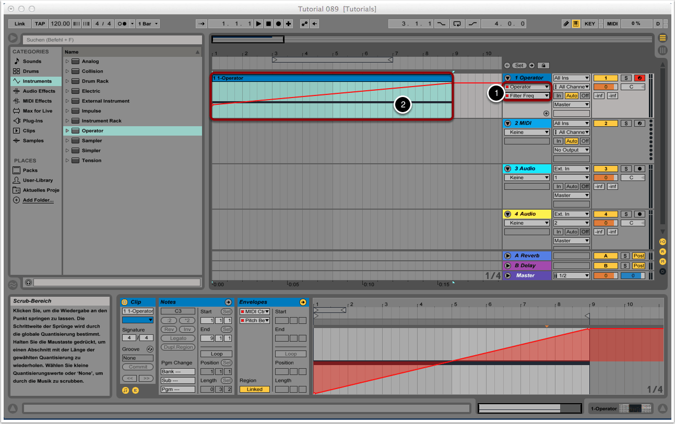Disarm the record button on 1 Operator track
Viewport: 675px width, 424px height.
640,78
